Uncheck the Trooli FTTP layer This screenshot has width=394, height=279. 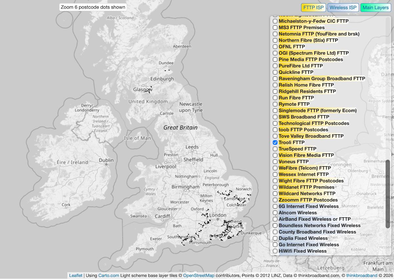coord(275,142)
